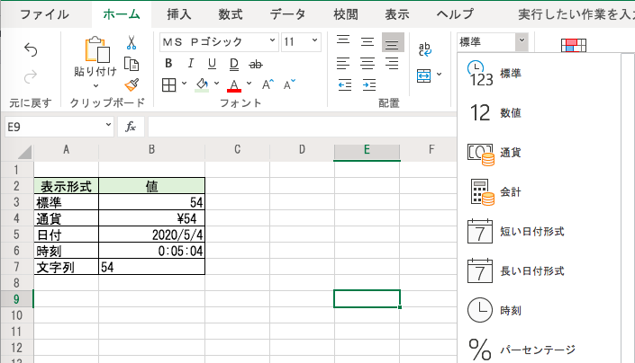Collapse the number format dropdown showing 標準
635x363 pixels.
coord(521,41)
